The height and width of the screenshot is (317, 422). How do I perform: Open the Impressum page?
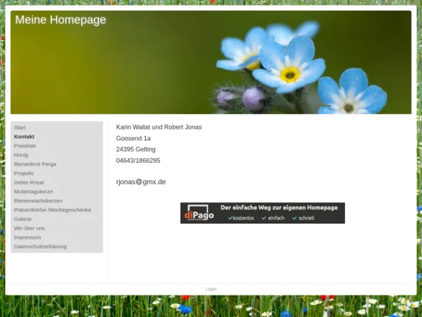[x=27, y=237]
